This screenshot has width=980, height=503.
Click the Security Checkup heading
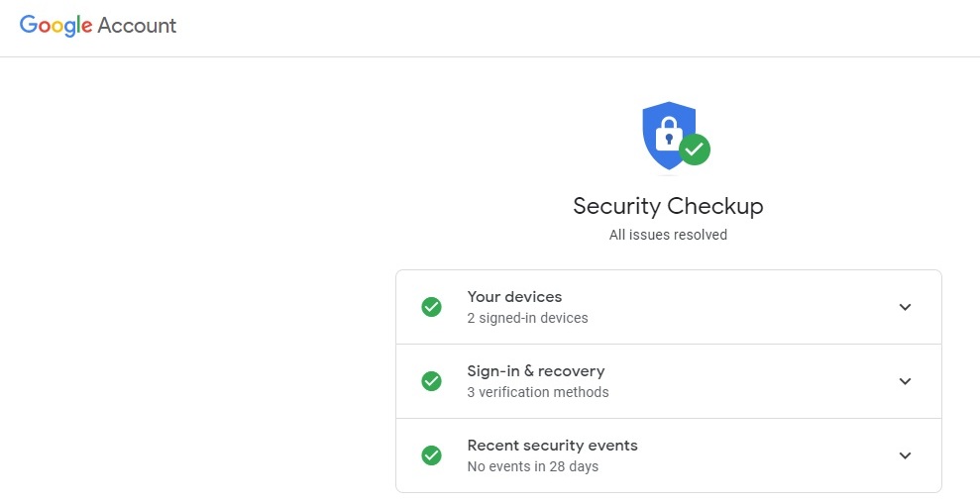click(x=668, y=206)
